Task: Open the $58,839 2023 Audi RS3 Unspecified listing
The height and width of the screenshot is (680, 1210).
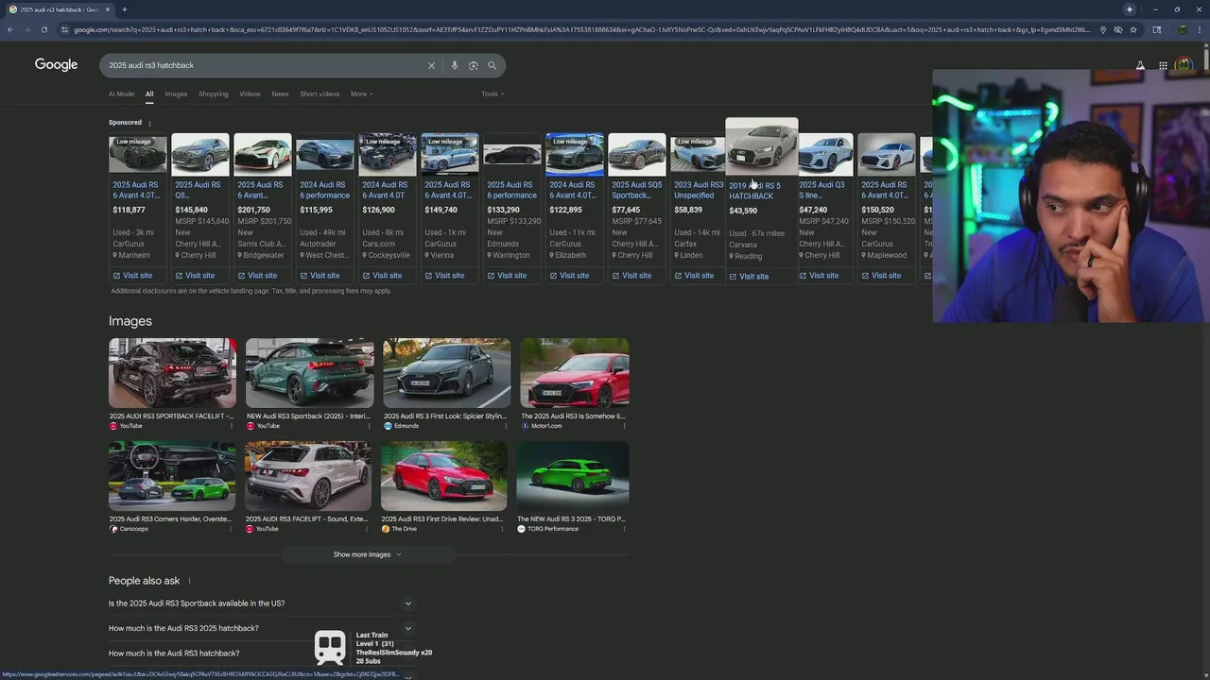Action: [698, 190]
